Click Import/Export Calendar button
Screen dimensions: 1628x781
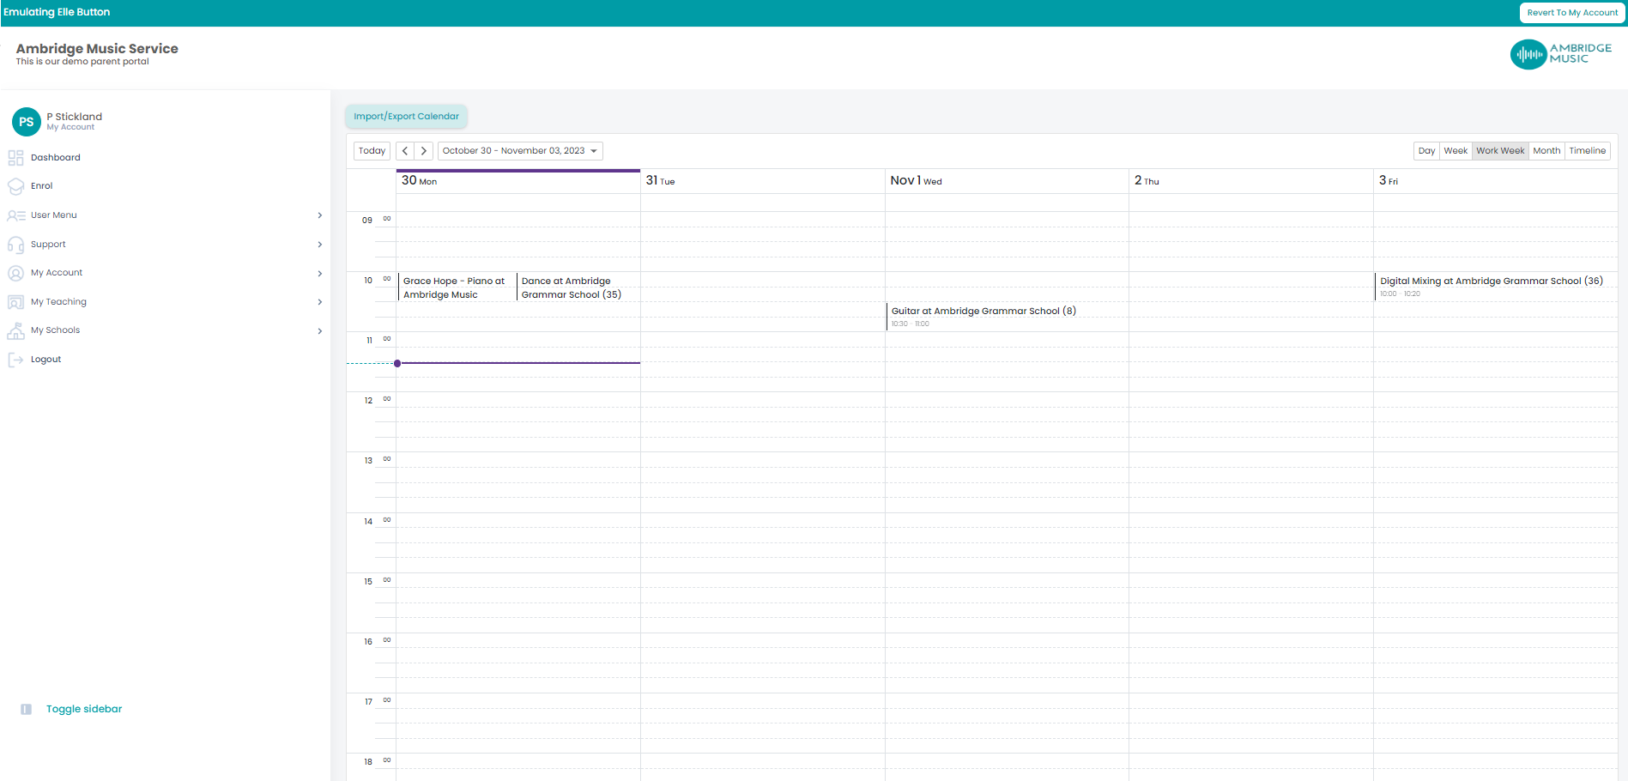[407, 117]
